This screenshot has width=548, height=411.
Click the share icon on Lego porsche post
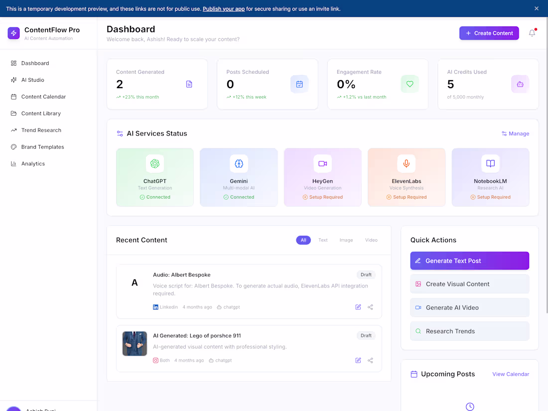point(370,360)
